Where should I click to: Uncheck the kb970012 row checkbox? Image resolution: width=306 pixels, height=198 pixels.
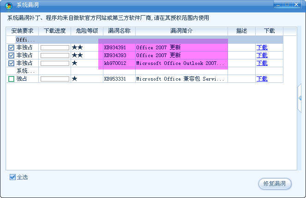click(x=12, y=63)
